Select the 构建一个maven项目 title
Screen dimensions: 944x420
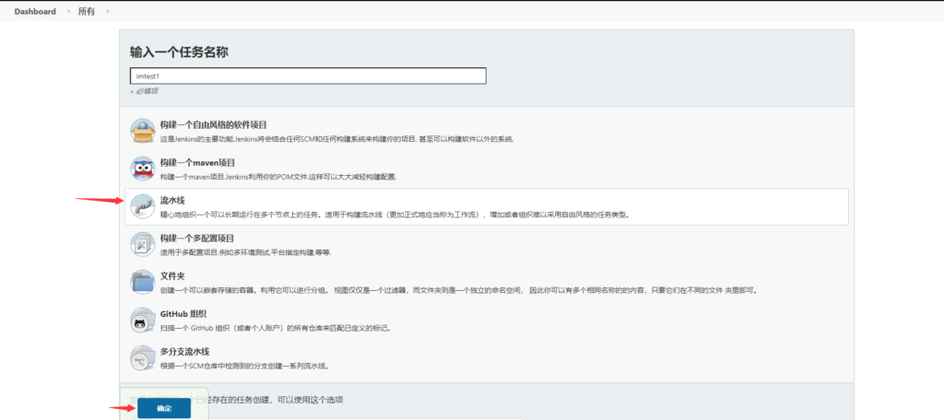coord(191,162)
